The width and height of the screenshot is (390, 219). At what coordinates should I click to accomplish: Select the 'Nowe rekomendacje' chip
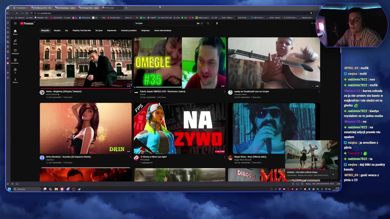point(163,30)
